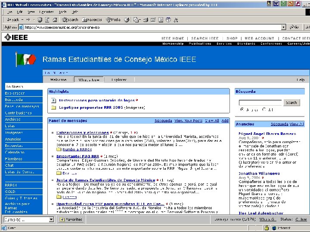Open the Edit menu
This screenshot has width=310, height=232.
click(19, 12)
